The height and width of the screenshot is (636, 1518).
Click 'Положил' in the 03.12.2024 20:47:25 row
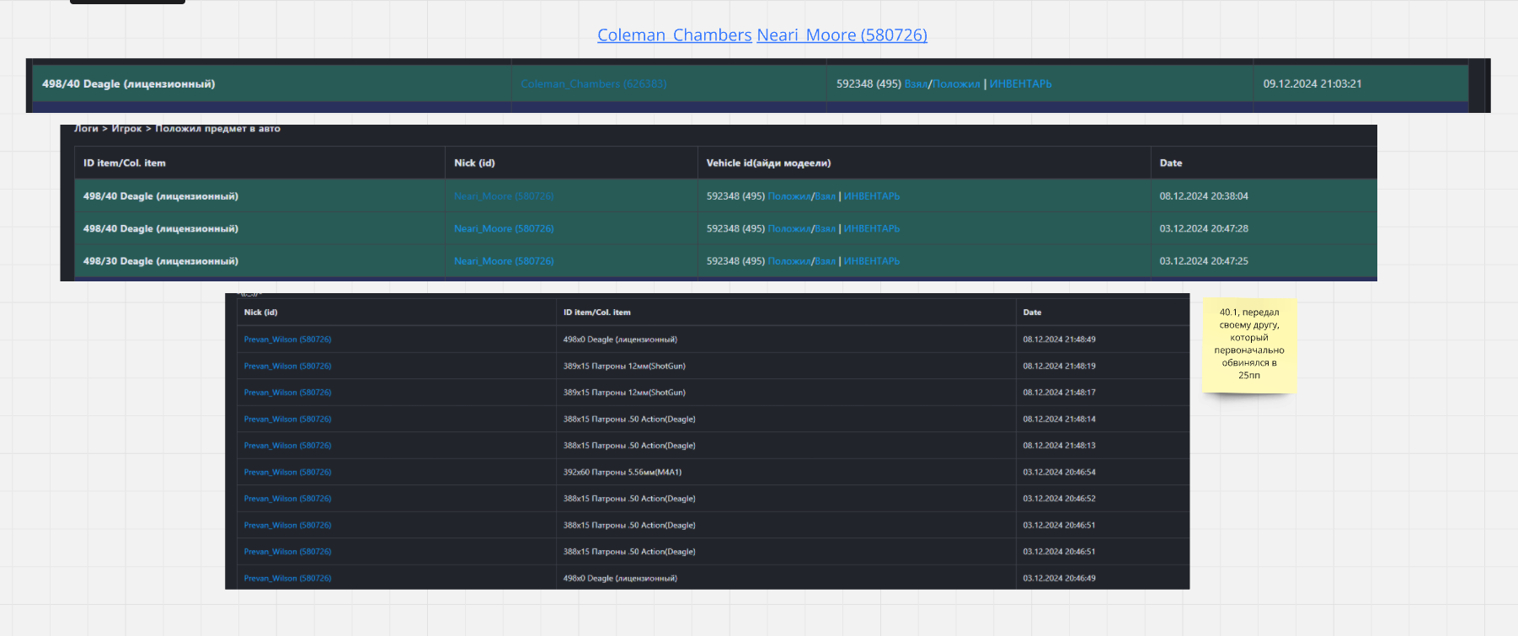pos(788,261)
